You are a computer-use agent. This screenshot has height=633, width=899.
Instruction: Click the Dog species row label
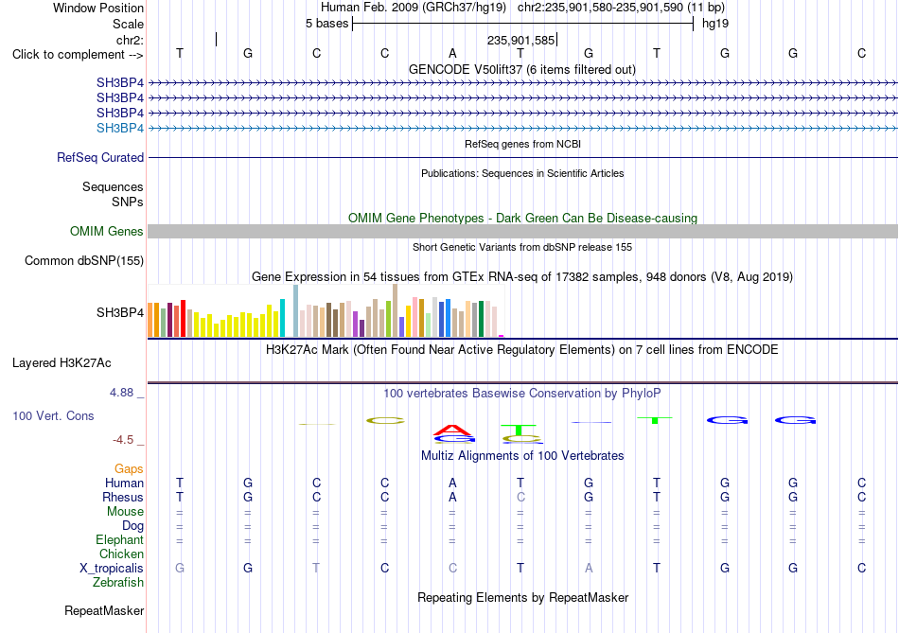[132, 526]
